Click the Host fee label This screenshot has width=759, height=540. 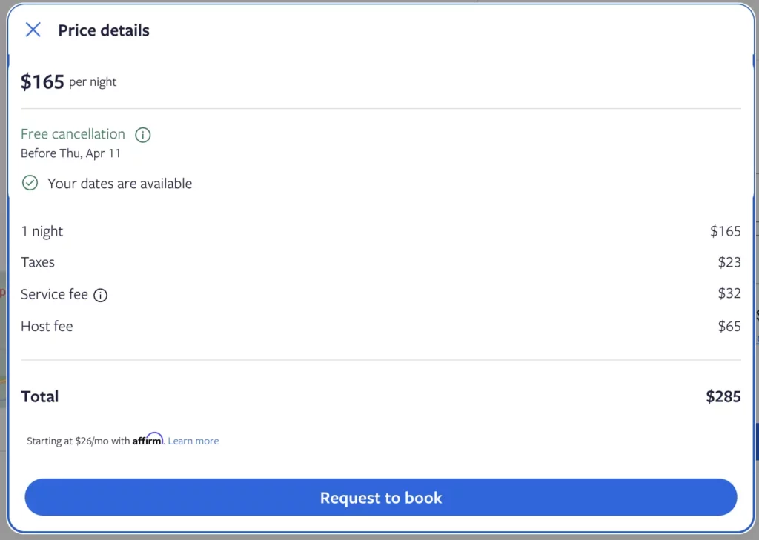pos(47,326)
